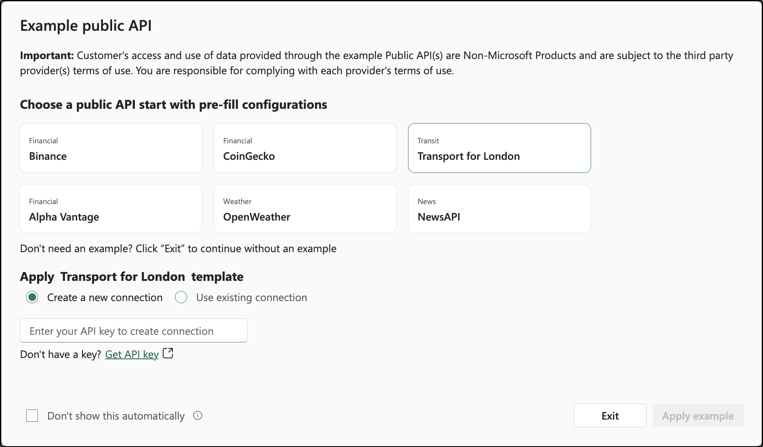This screenshot has height=447, width=763.
Task: Click the Apply Transport for London template heading
Action: (x=132, y=277)
